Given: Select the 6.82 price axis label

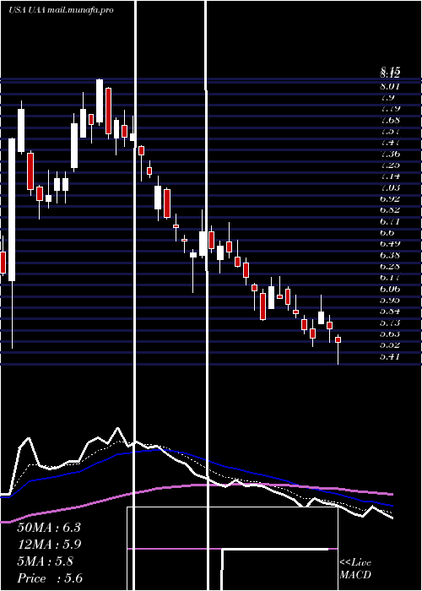Looking at the screenshot, I should click(x=390, y=210).
